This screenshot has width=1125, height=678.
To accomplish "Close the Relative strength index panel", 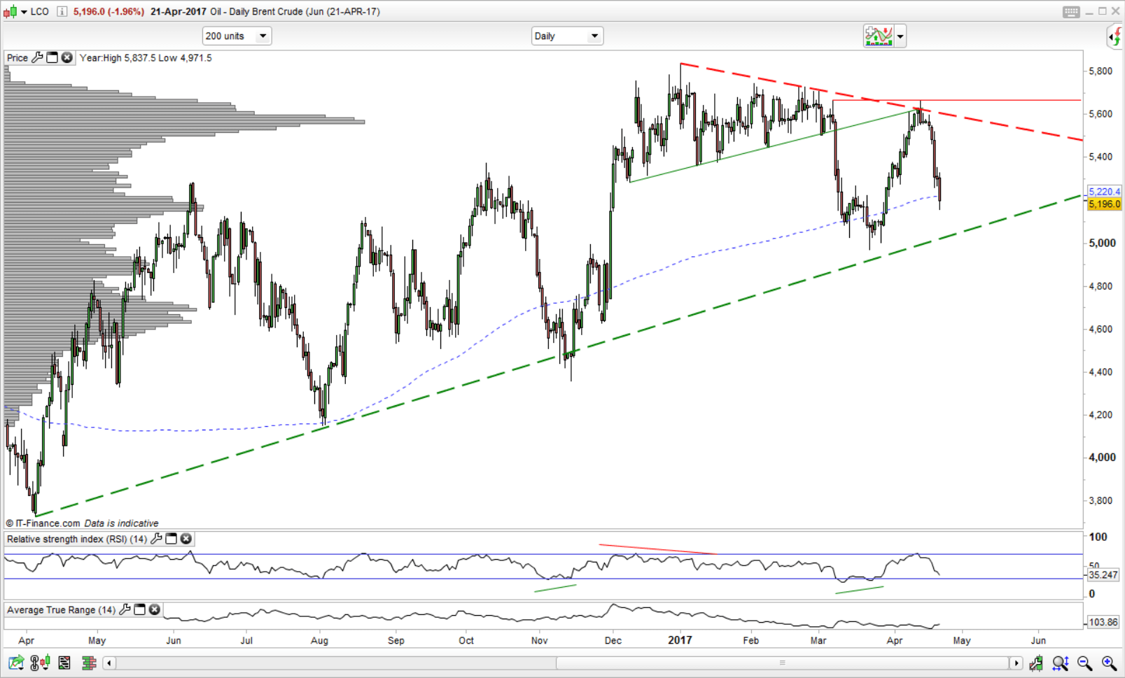I will pyautogui.click(x=186, y=539).
